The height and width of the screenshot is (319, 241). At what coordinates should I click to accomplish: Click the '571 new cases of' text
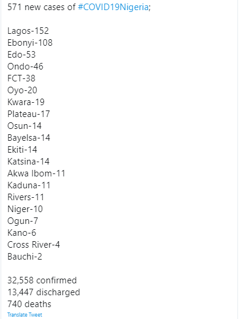click(x=42, y=7)
